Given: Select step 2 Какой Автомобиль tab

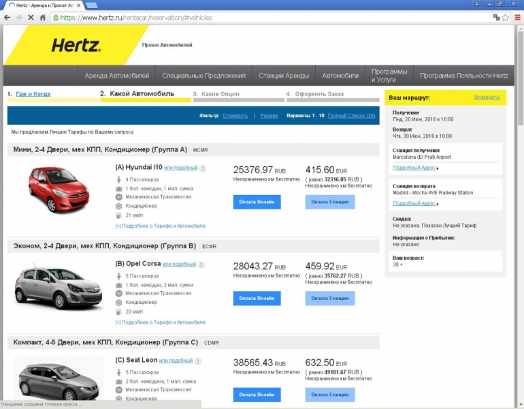Looking at the screenshot, I should click(x=142, y=93).
